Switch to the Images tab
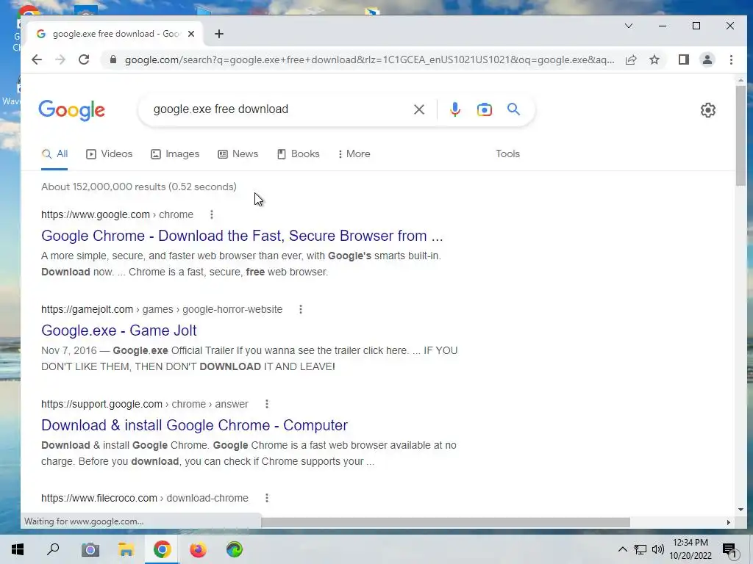The height and width of the screenshot is (564, 753). (x=175, y=154)
